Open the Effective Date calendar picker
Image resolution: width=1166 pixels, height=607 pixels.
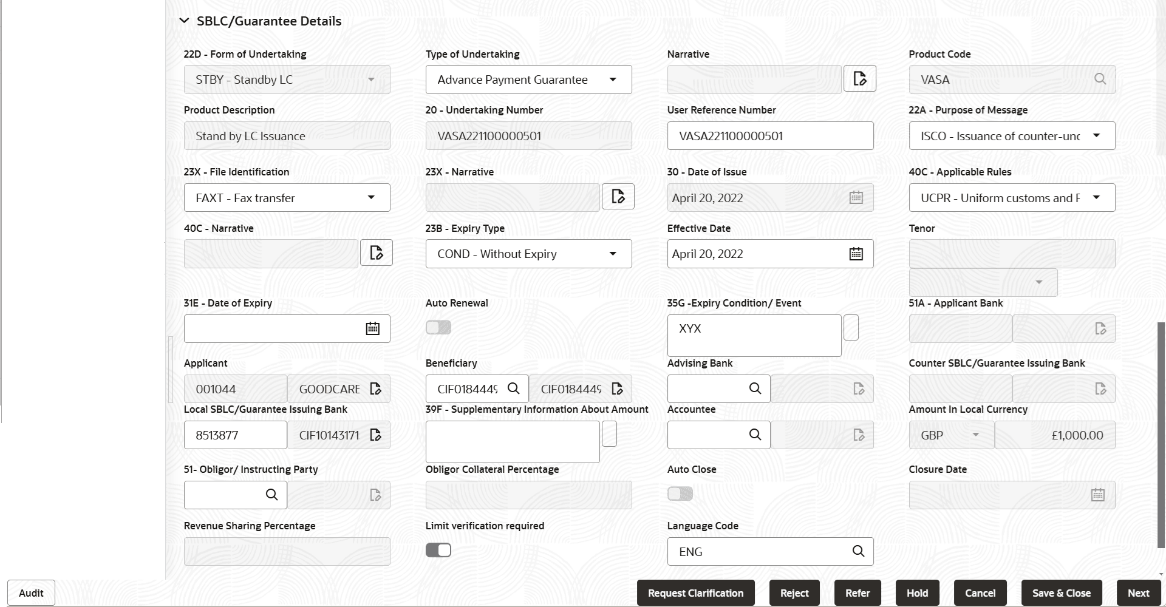pyautogui.click(x=856, y=254)
